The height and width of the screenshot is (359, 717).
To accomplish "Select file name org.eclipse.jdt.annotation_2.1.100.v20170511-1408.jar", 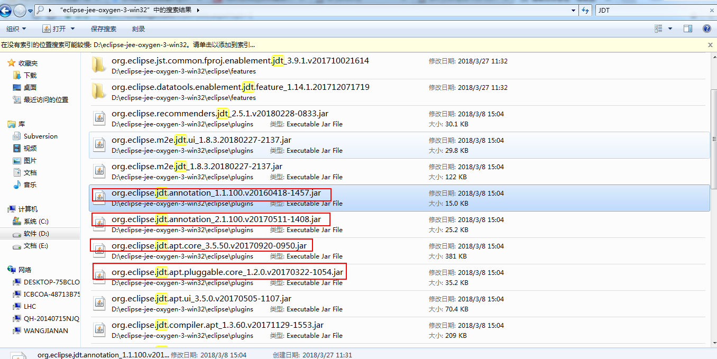I will point(216,219).
